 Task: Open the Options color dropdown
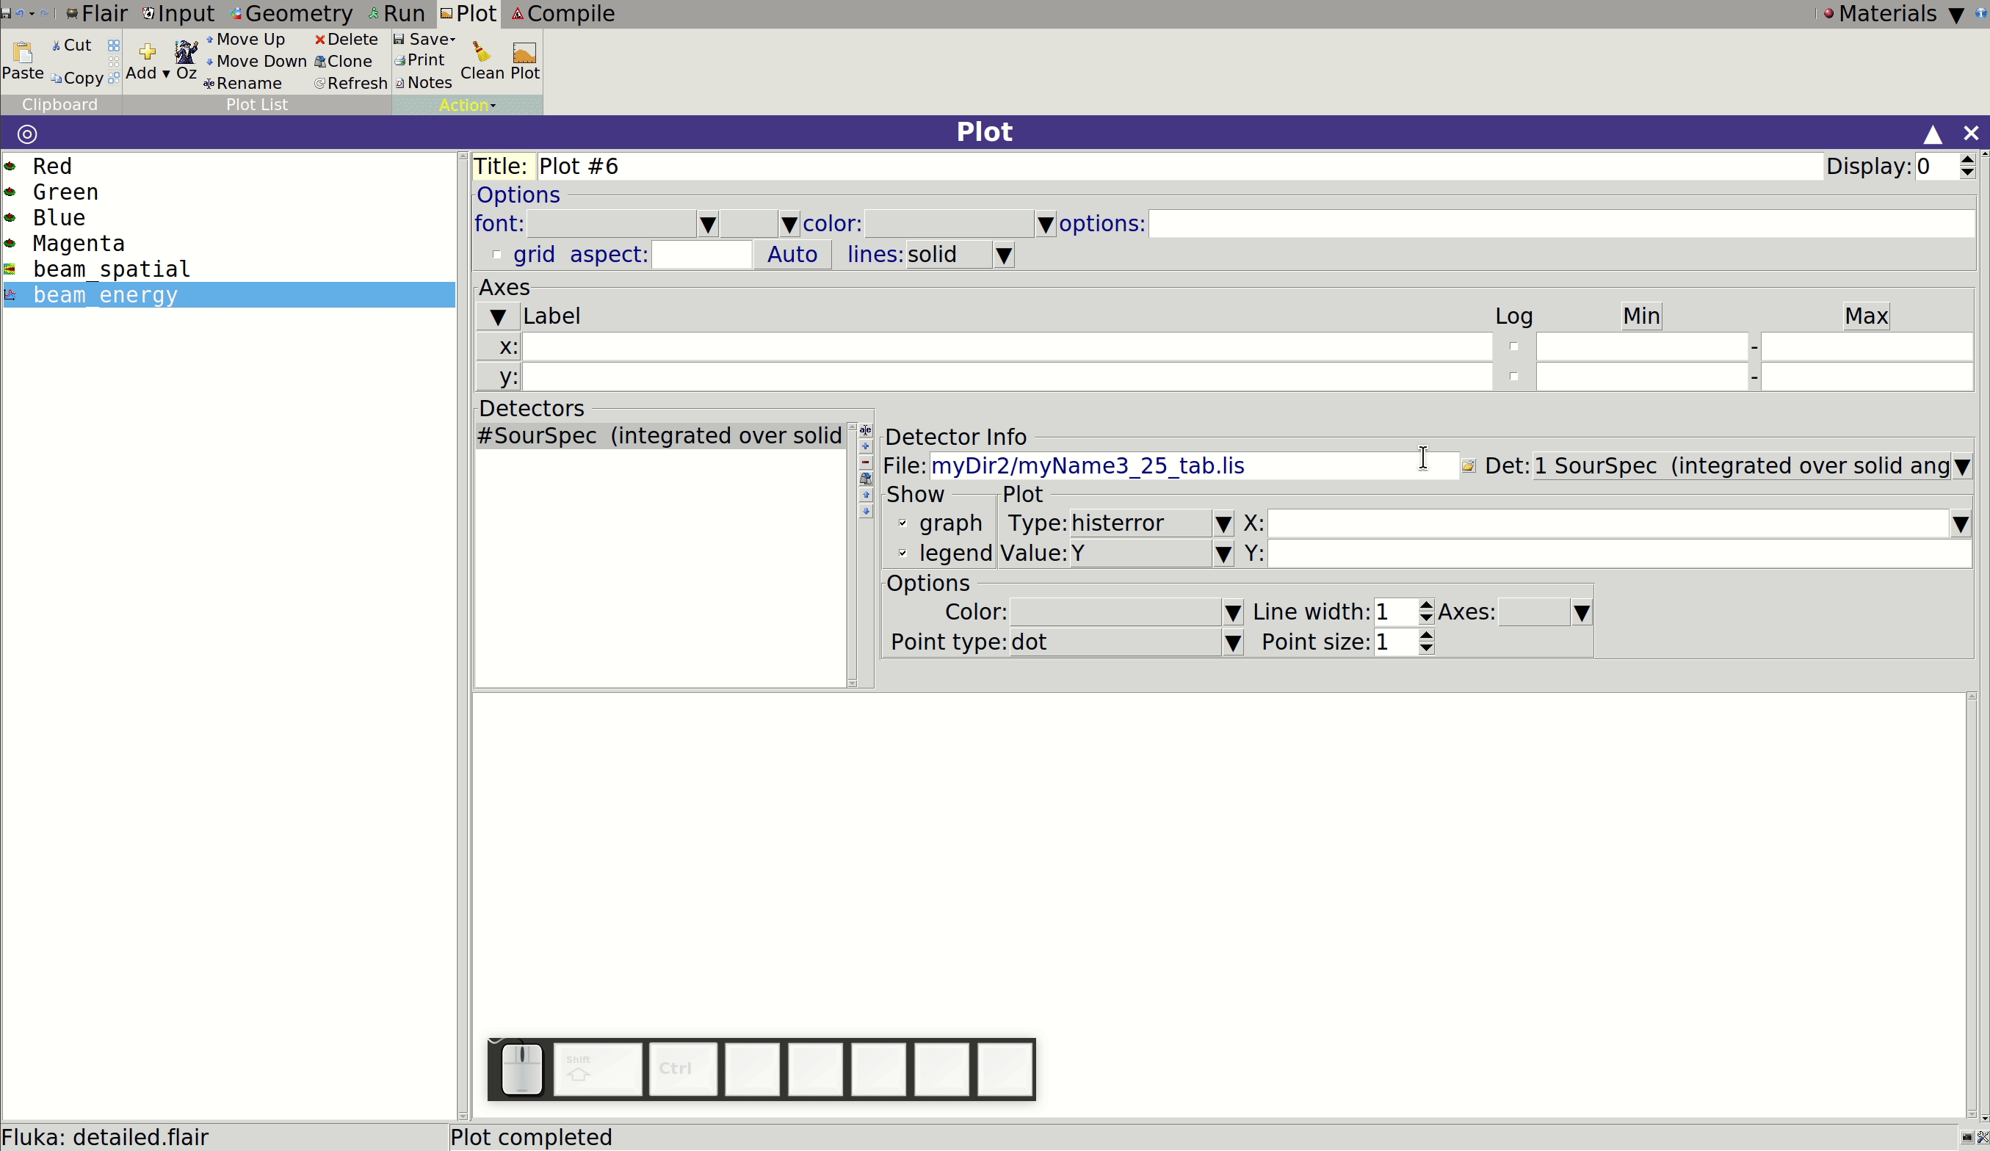[1045, 224]
